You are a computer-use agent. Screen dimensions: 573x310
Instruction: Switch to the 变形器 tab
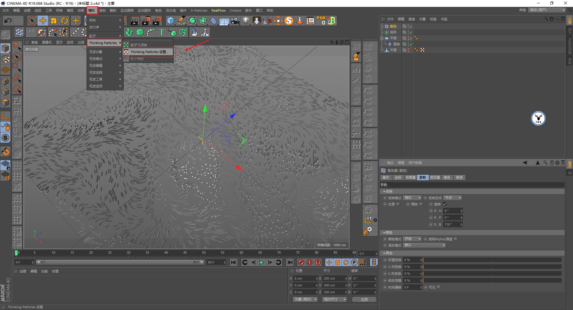435,177
